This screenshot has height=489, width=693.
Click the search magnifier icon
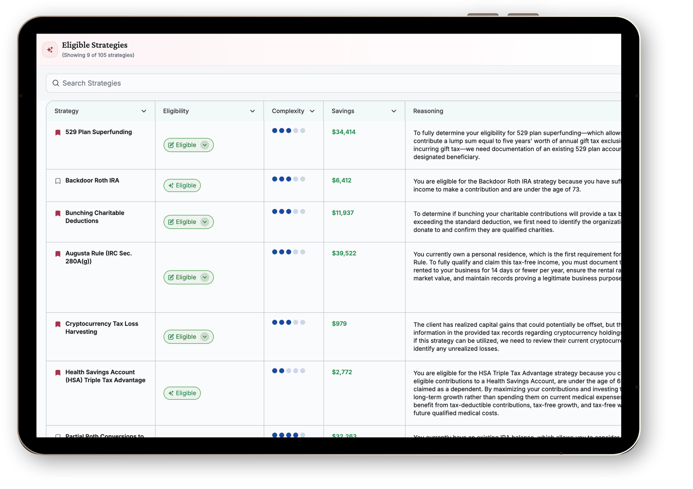[x=56, y=83]
